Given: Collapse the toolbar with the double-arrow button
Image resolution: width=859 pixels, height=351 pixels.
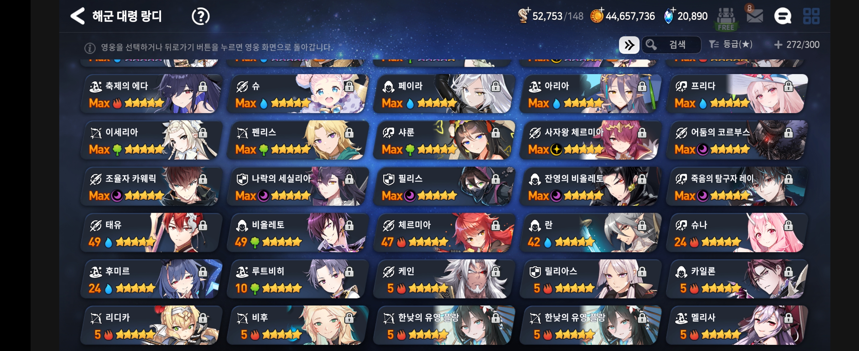Looking at the screenshot, I should (x=629, y=45).
